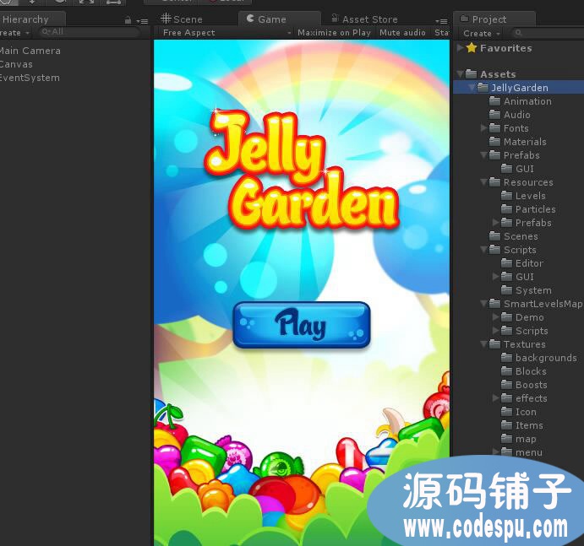
Task: Select the 'menu' folder label
Action: [x=529, y=452]
